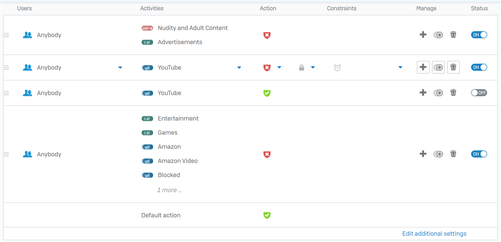The width and height of the screenshot is (501, 242).
Task: Open the schedule dropdown beside the alarm clock
Action: [x=400, y=68]
